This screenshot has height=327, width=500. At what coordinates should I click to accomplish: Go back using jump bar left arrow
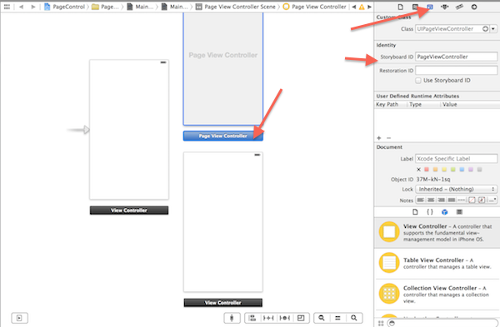(21, 7)
